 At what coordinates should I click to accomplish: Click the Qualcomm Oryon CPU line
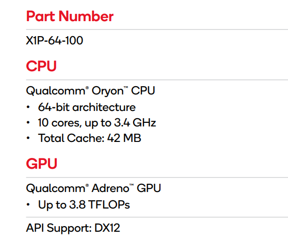[x=90, y=91]
